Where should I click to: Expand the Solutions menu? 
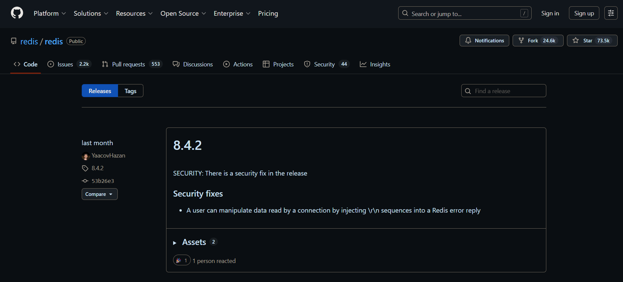click(x=91, y=13)
